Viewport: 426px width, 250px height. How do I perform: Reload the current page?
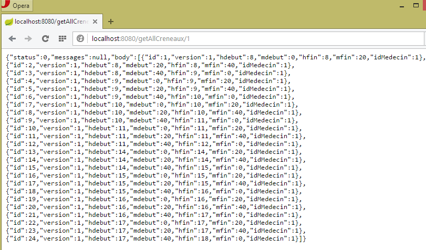click(x=45, y=38)
